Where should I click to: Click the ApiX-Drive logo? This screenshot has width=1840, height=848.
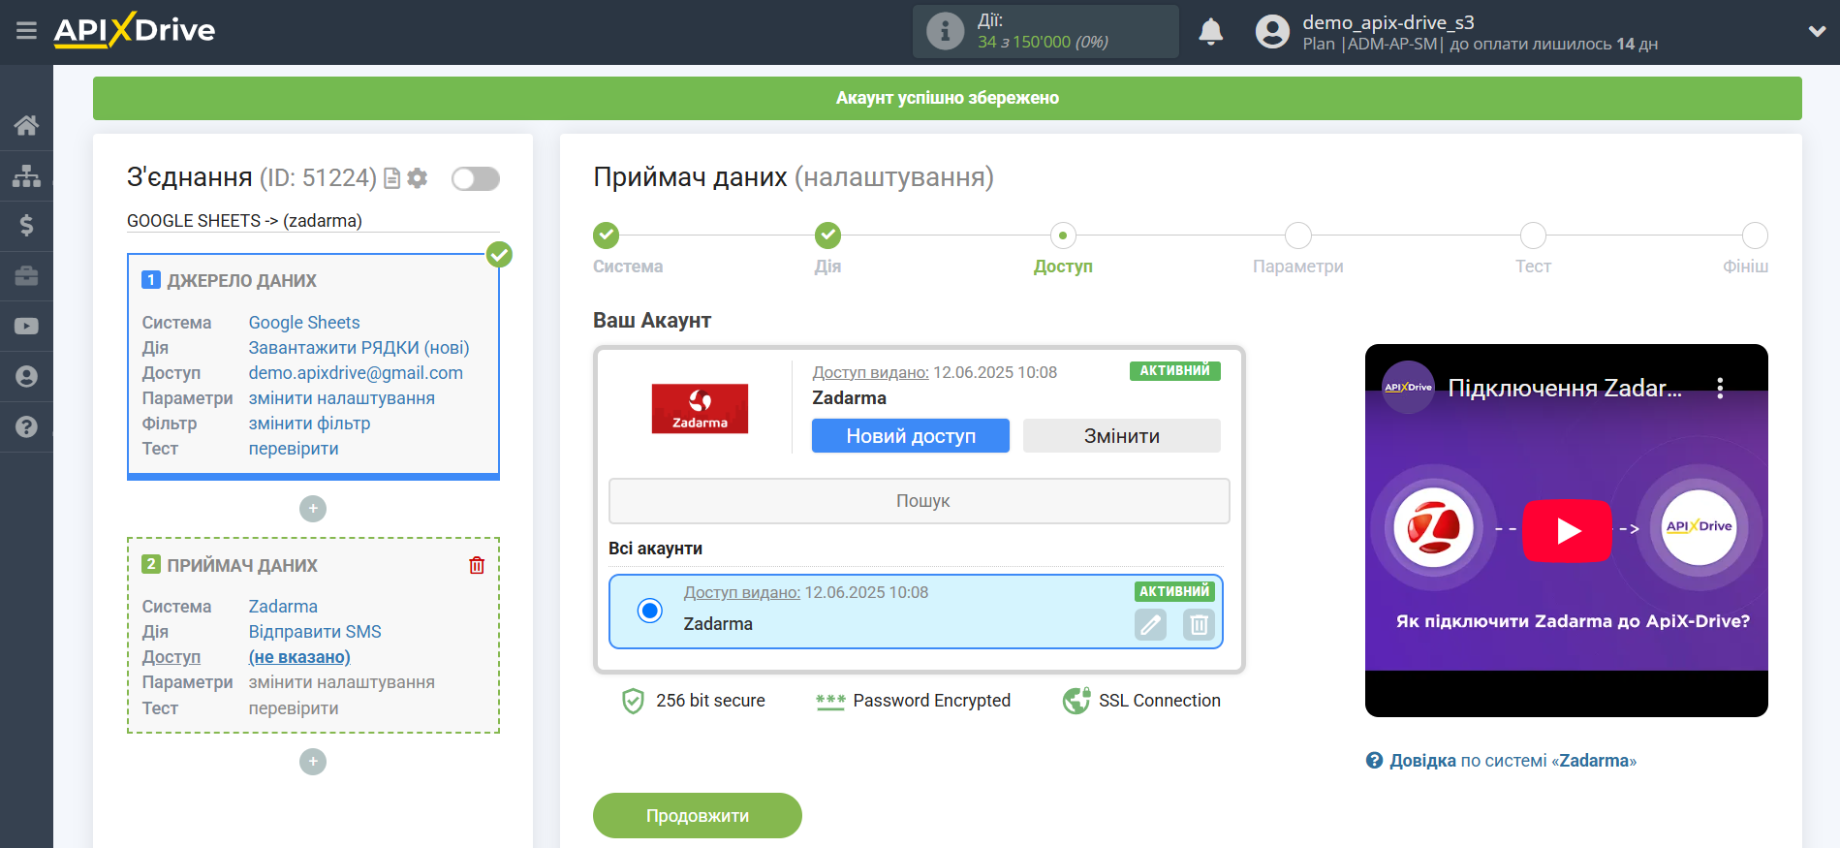pos(135,30)
